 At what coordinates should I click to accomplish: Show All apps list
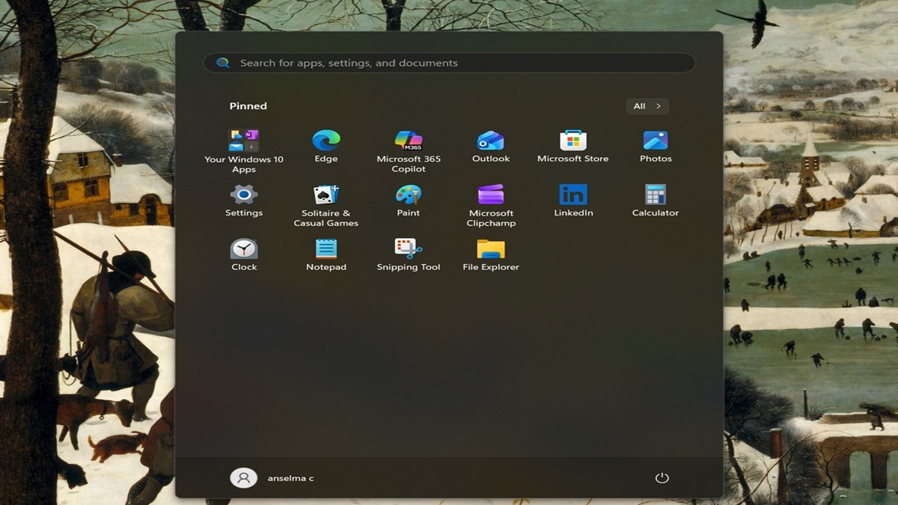click(647, 106)
